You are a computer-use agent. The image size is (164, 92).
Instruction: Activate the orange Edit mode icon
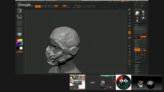36,6
